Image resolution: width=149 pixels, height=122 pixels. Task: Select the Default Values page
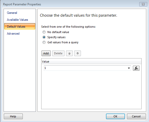(x=20, y=26)
